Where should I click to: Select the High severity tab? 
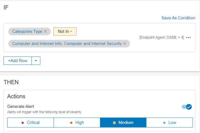click(x=77, y=123)
